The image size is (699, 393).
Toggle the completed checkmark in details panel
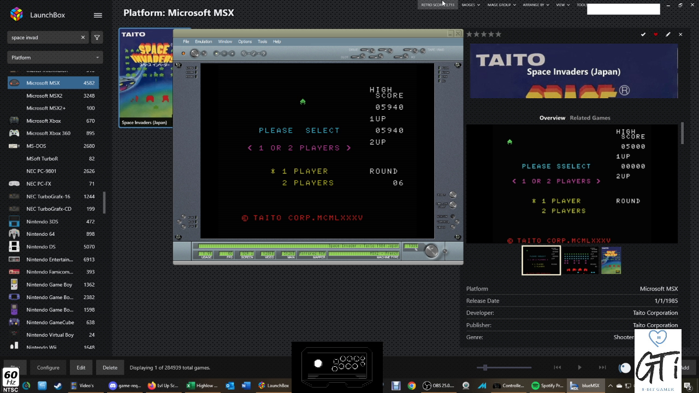(643, 34)
